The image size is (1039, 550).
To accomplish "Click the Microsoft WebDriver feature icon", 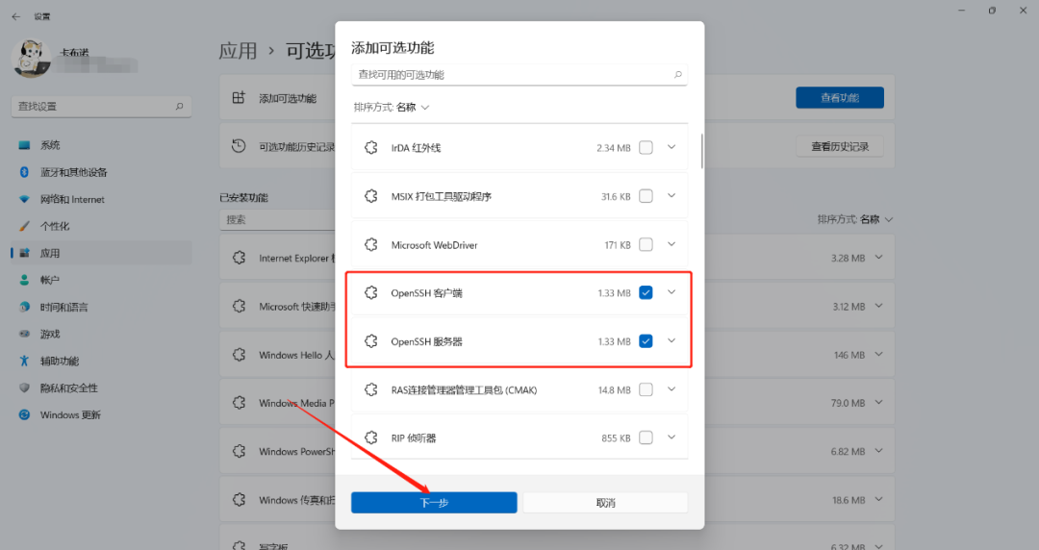I will tap(371, 244).
